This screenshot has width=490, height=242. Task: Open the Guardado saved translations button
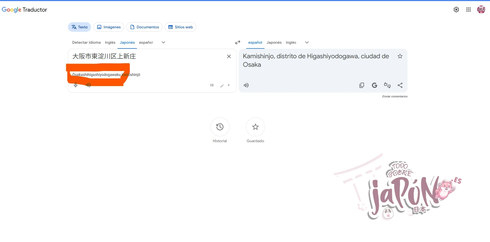(255, 127)
